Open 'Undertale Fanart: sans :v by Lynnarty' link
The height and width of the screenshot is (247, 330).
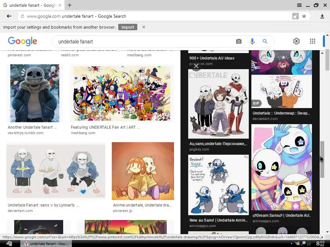43,205
